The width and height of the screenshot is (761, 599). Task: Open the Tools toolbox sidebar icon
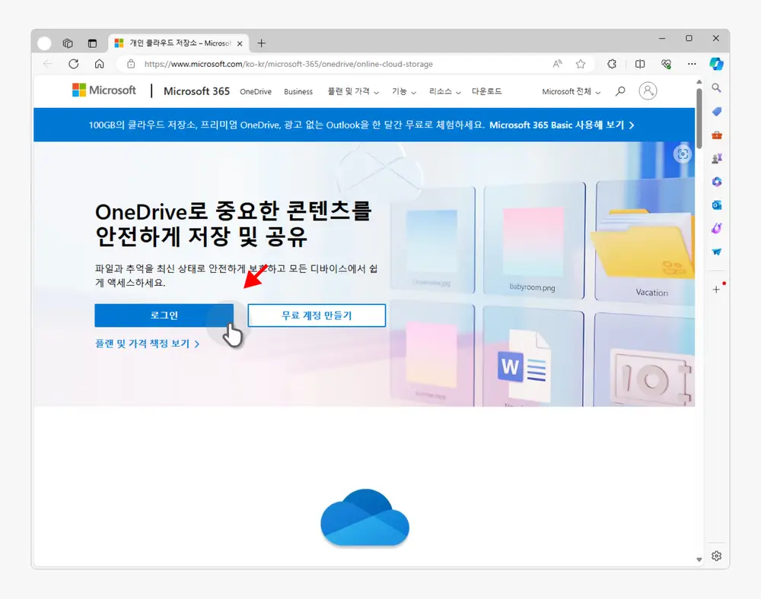pos(716,135)
